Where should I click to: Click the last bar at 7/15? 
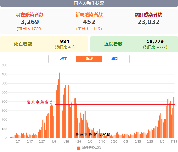174,118
